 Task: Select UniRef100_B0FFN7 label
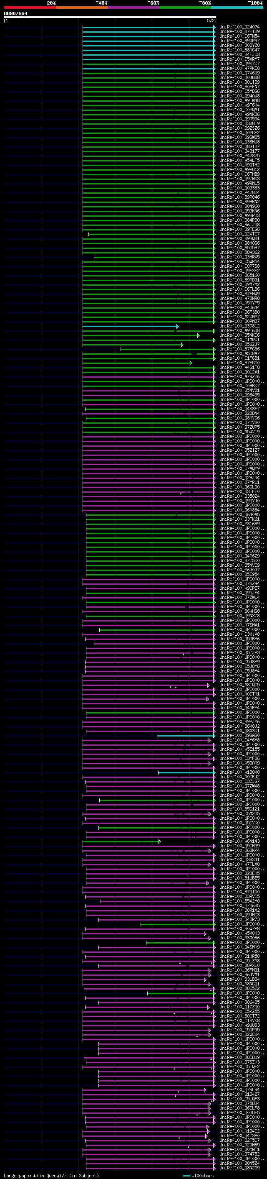tap(239, 87)
